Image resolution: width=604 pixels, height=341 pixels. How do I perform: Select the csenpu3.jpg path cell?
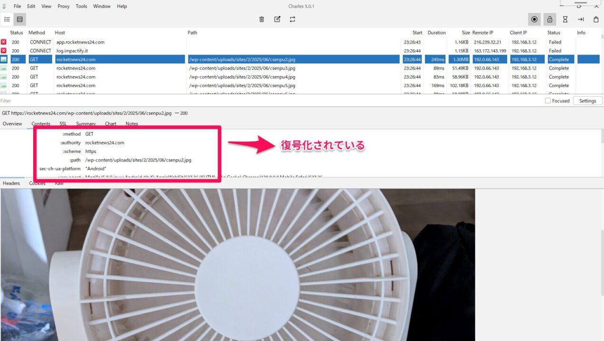point(293,68)
